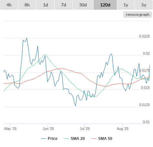The image size is (153, 147).
Task: Click the Jul '25 axis label
Action: pyautogui.click(x=85, y=129)
